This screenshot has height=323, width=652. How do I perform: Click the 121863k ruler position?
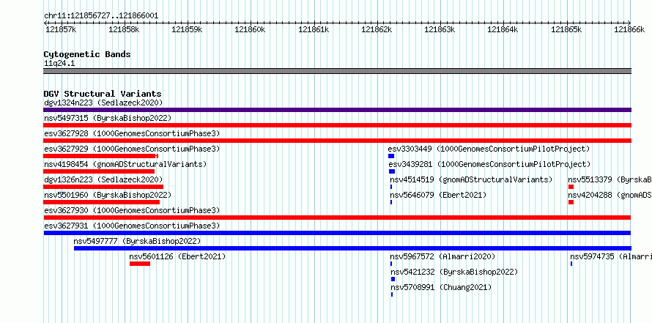coord(440,29)
